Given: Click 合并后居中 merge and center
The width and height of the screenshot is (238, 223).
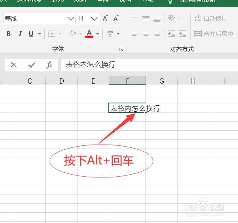Looking at the screenshot, I should 213,34.
